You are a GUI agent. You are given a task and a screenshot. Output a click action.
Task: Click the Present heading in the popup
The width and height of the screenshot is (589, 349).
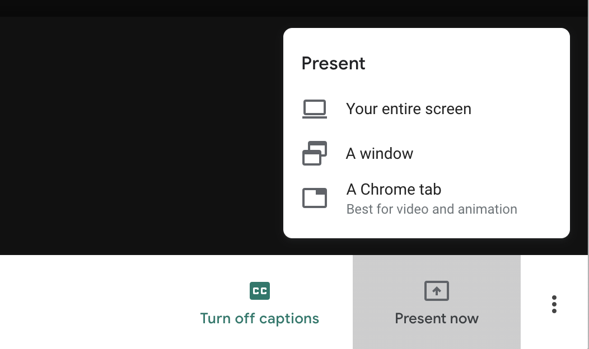tap(333, 63)
